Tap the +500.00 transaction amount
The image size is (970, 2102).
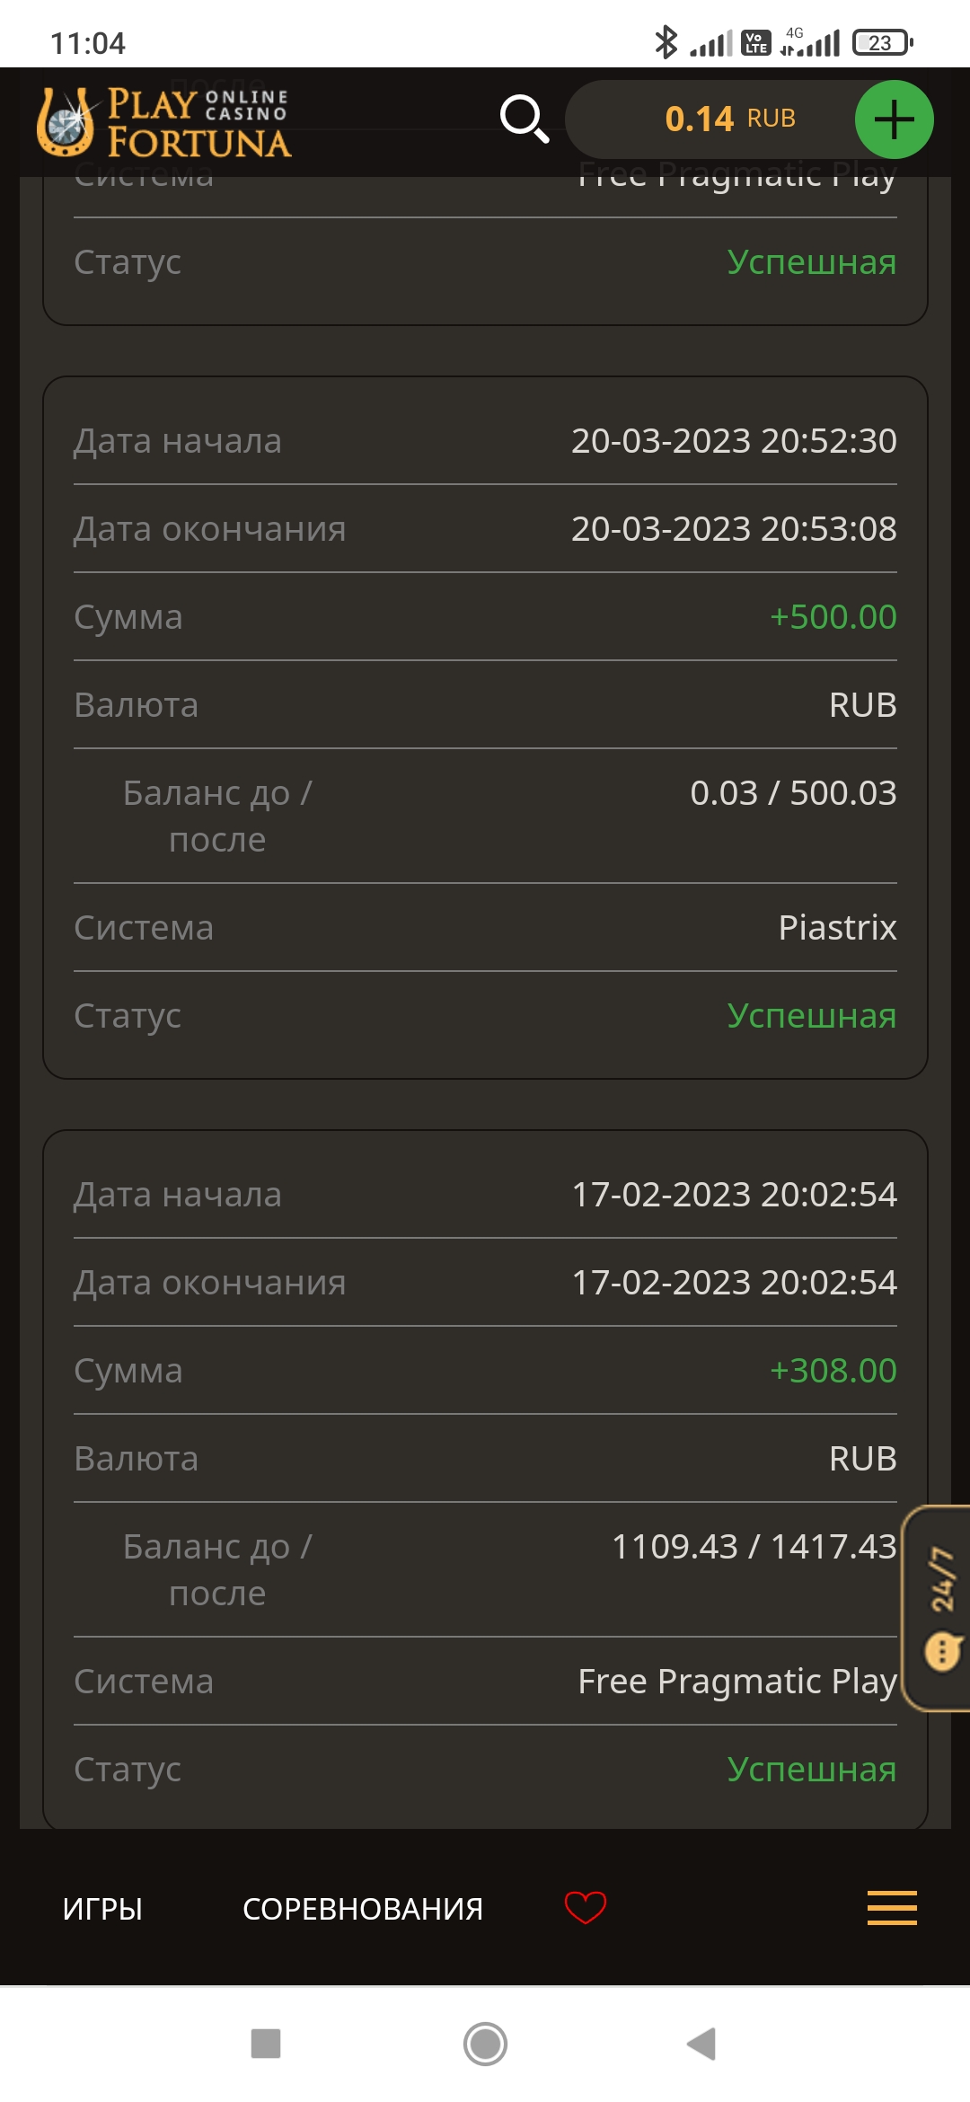pos(833,617)
